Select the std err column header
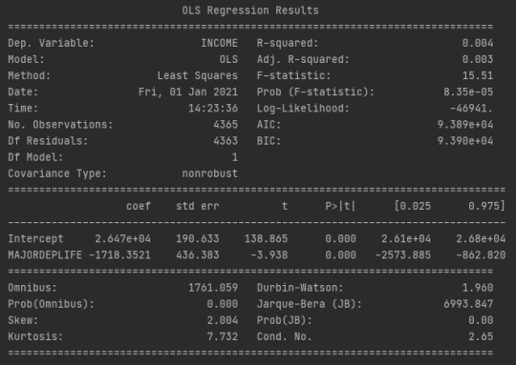 (x=198, y=206)
